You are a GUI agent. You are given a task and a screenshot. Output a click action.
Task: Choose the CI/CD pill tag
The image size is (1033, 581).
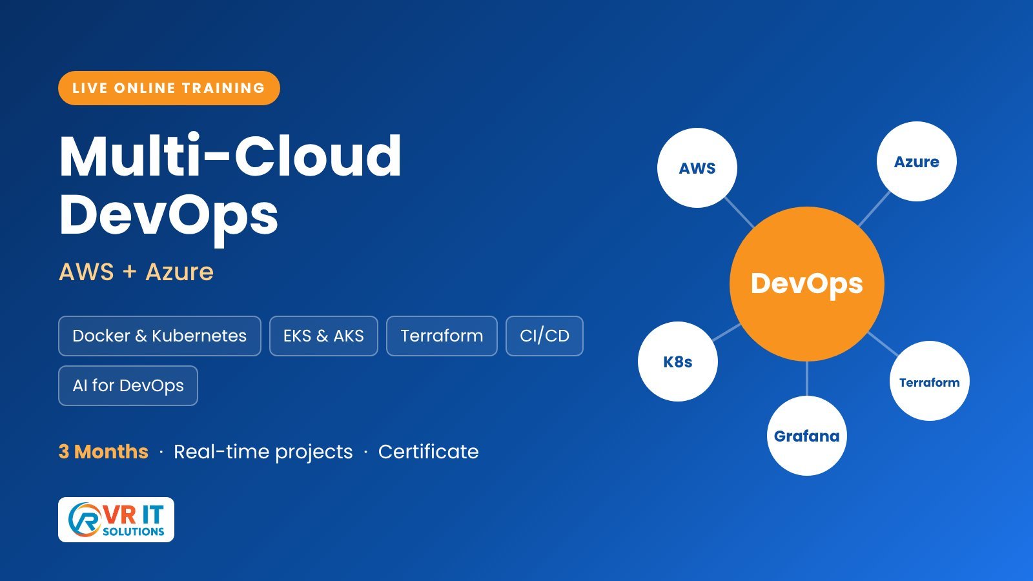tap(544, 336)
